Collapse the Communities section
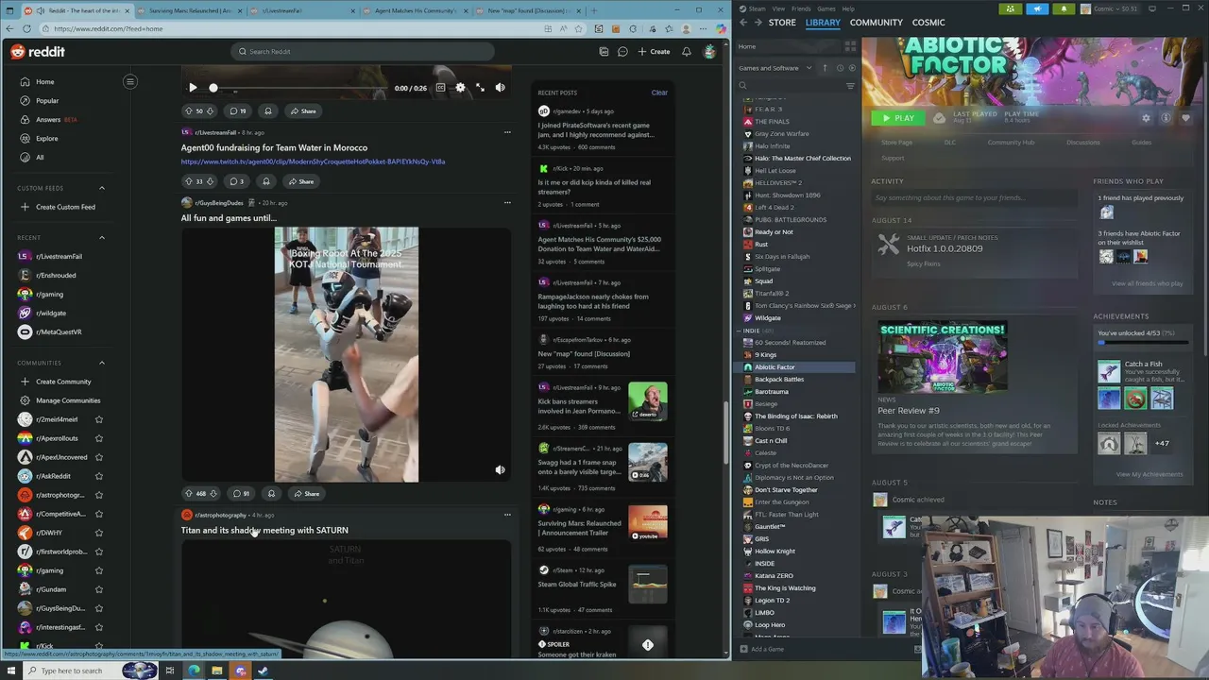 (102, 363)
